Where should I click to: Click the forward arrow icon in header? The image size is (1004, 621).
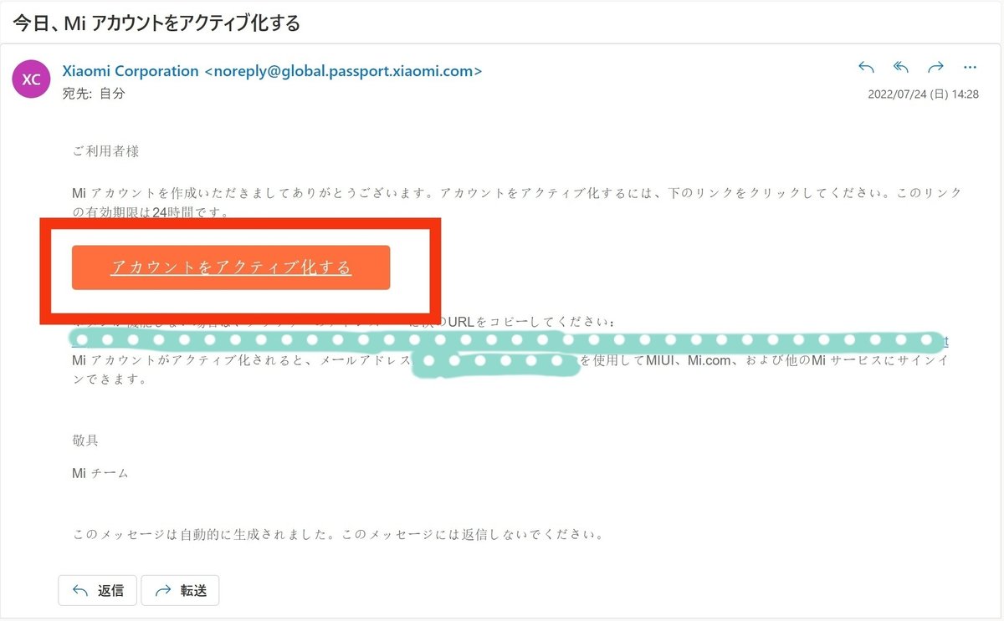click(936, 68)
